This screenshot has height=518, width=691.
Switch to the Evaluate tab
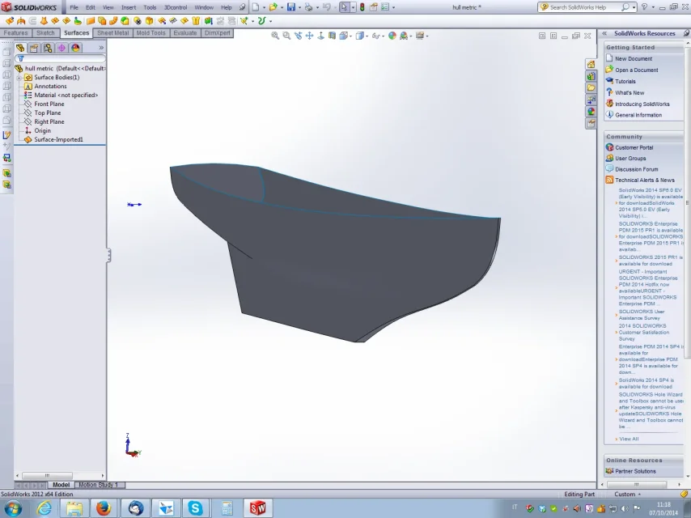pos(185,33)
